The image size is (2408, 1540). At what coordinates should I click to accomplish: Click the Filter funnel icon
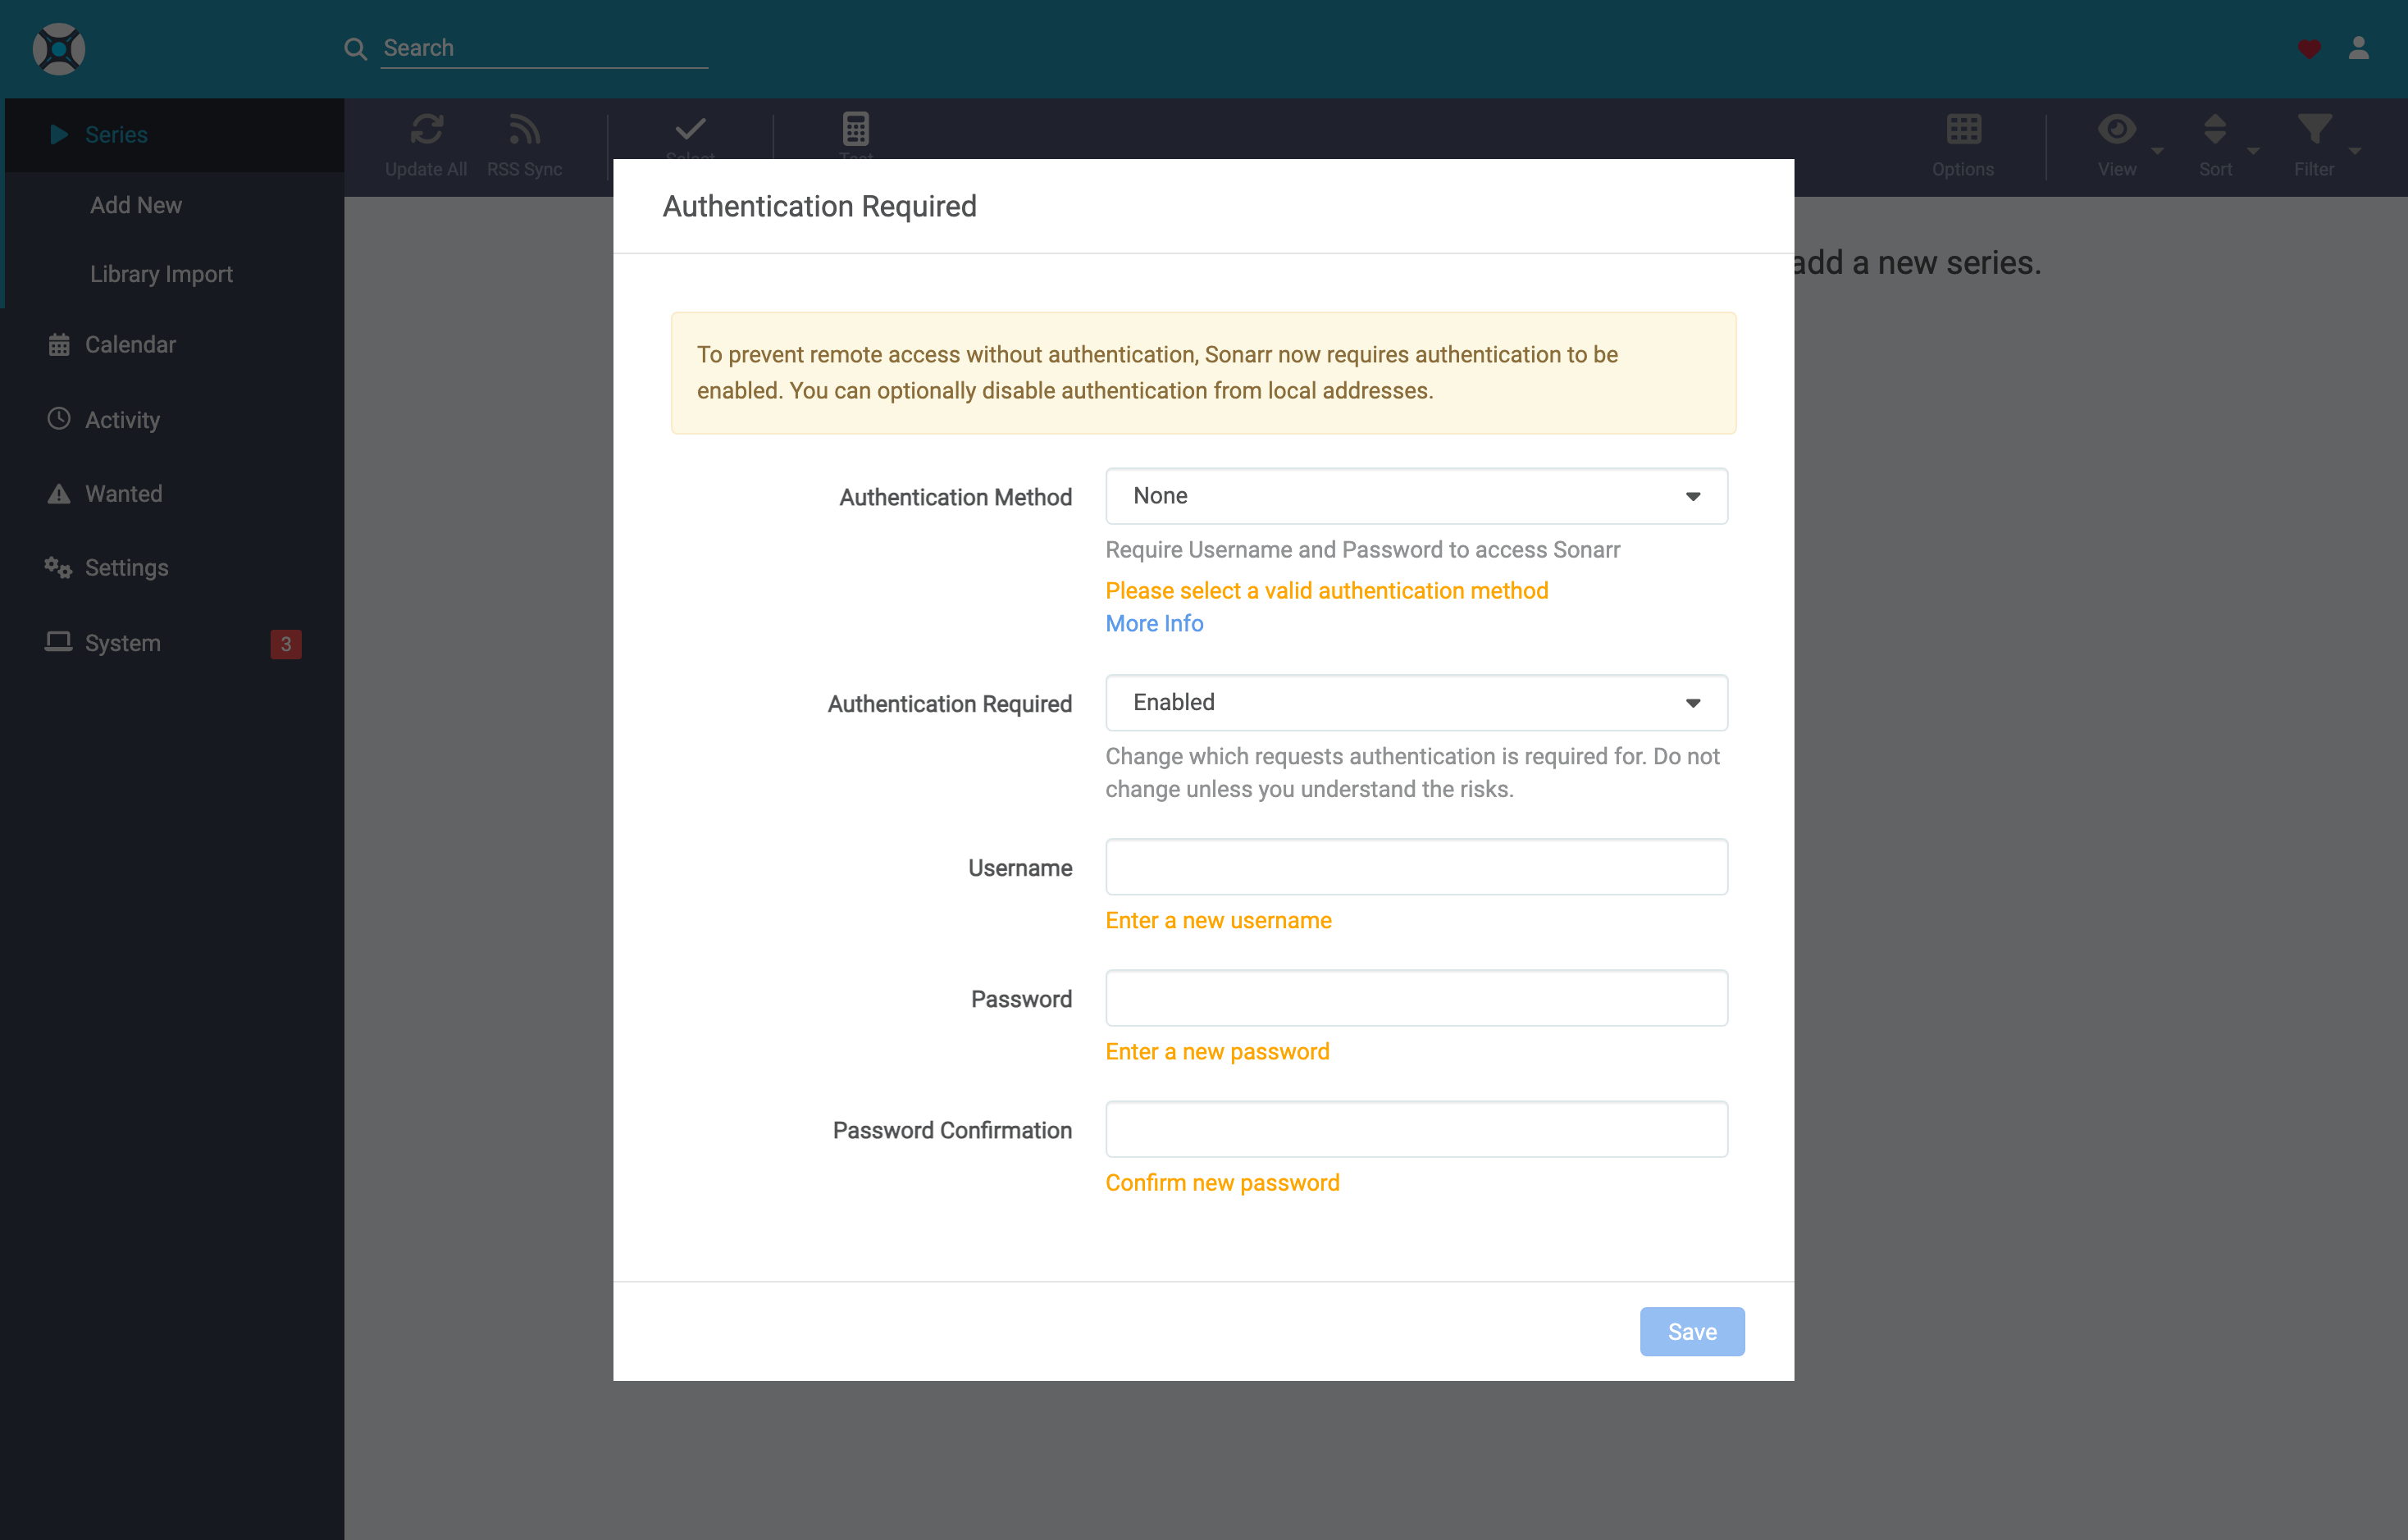click(x=2314, y=129)
